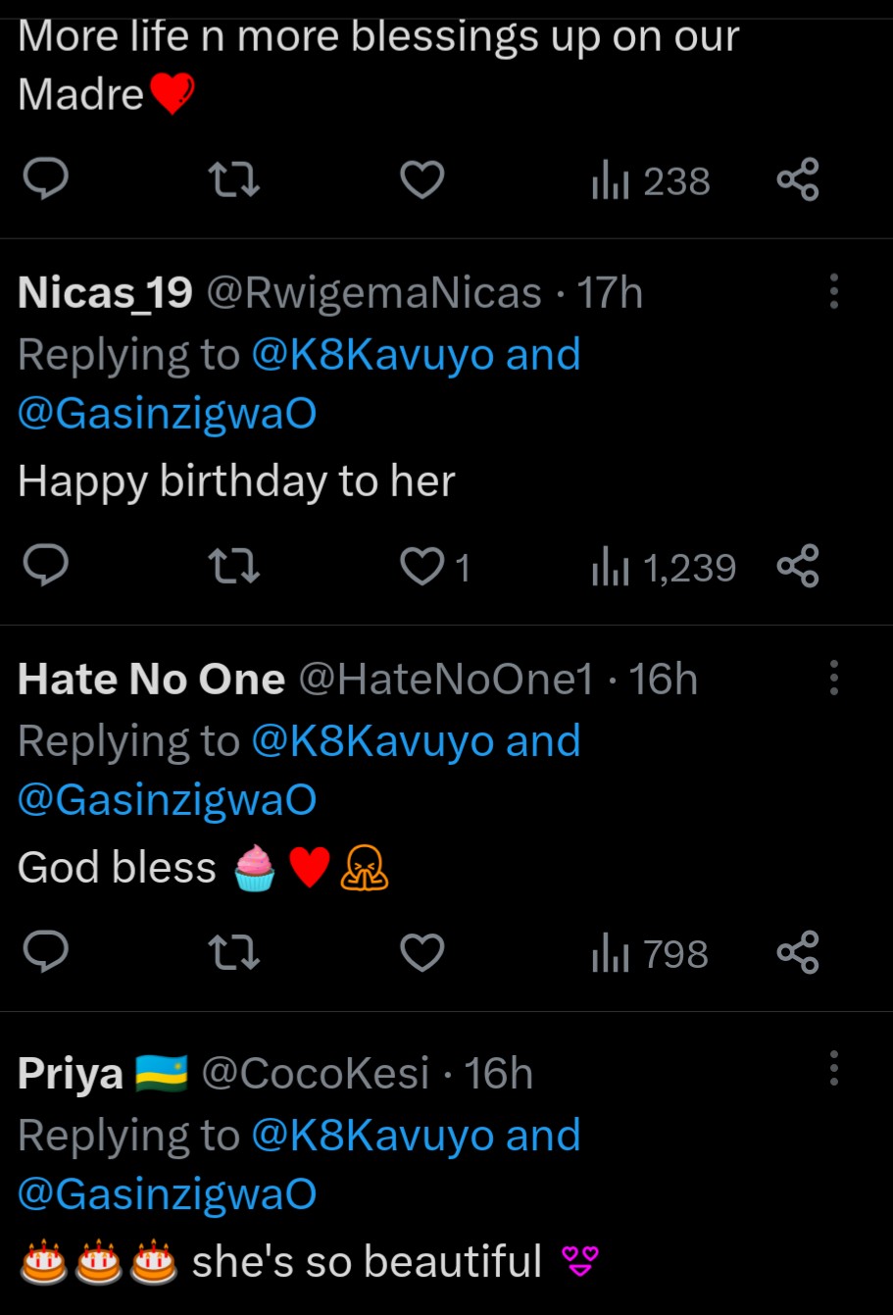The height and width of the screenshot is (1315, 893).
Task: View 798 views analytics on God bless tweet
Action: [x=650, y=954]
